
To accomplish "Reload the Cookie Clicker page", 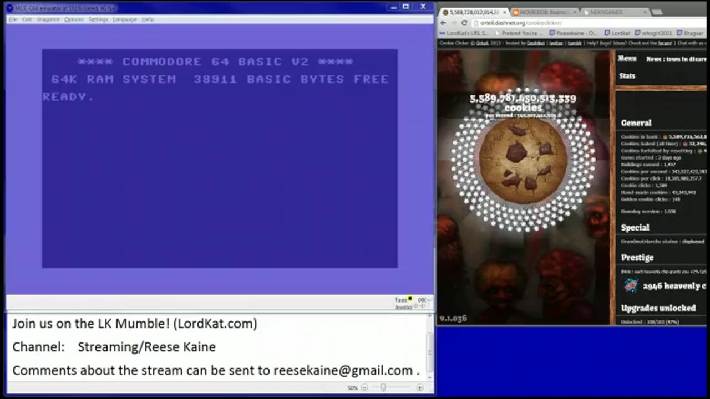I will (464, 23).
